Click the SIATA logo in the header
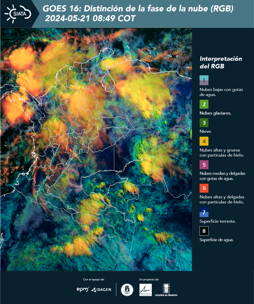 pos(18,14)
